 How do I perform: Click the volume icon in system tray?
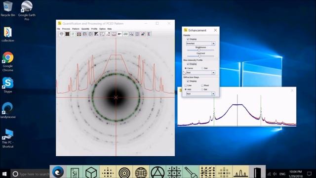[275, 174]
